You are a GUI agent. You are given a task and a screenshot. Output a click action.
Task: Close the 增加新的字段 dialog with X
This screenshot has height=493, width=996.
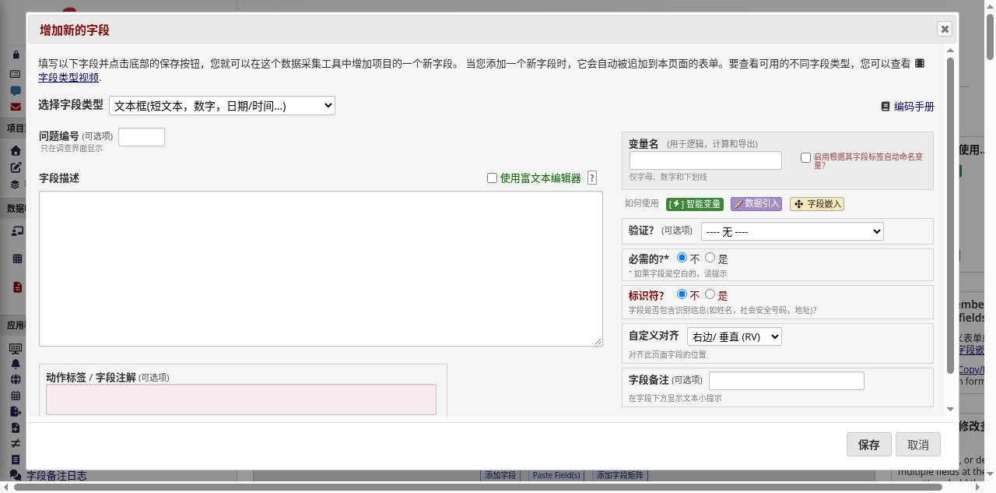[945, 29]
